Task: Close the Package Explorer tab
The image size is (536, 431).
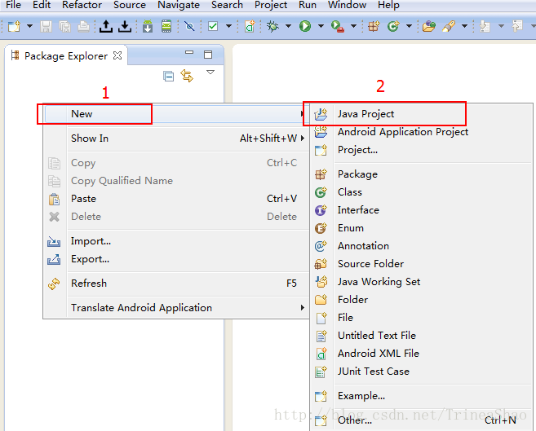Action: click(x=117, y=55)
